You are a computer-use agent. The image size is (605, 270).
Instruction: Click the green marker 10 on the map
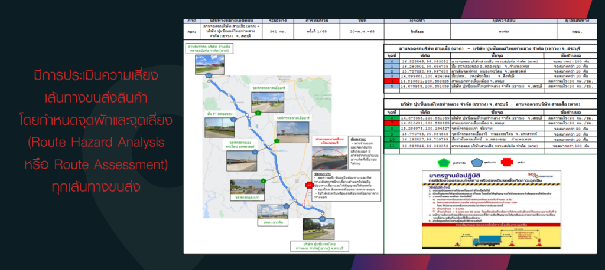tap(258, 113)
